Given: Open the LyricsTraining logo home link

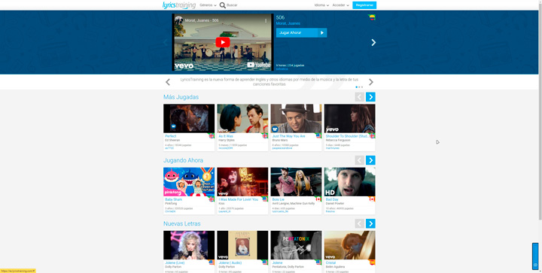Looking at the screenshot, I should (x=179, y=5).
